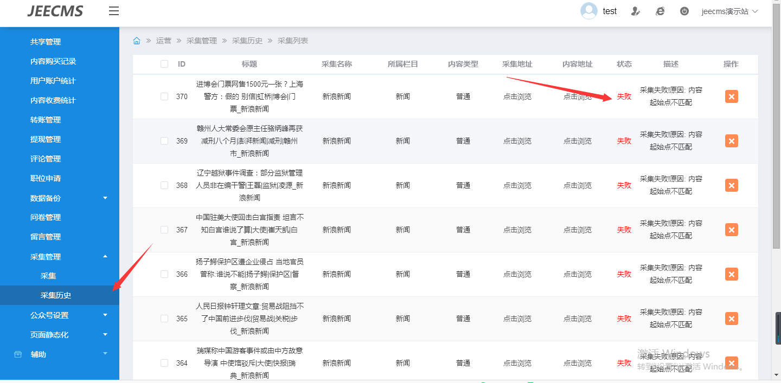Click the JEECMS logo
Viewport: 781px width, 383px height.
pos(55,11)
